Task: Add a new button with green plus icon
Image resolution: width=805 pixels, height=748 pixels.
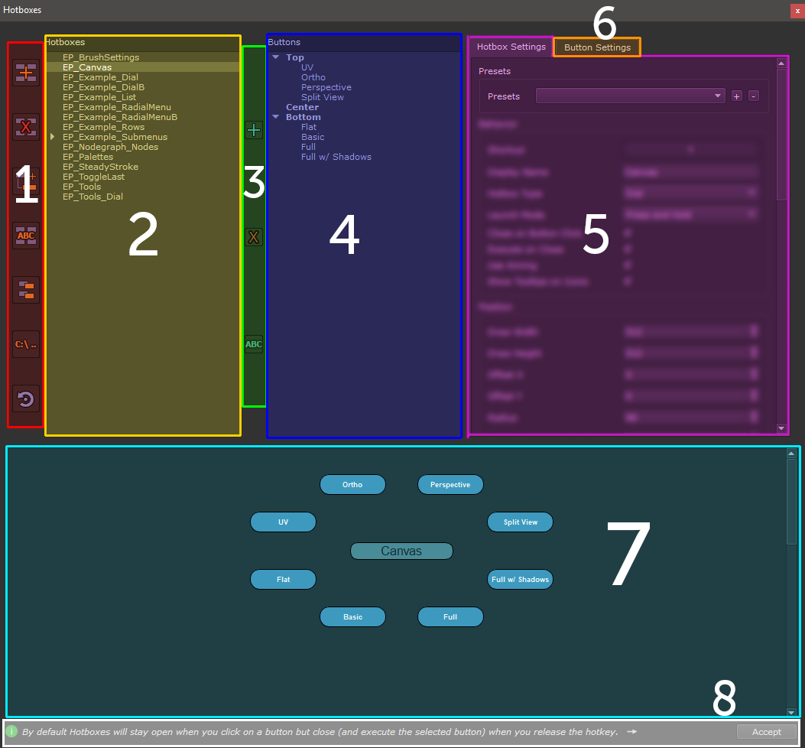Action: point(254,130)
